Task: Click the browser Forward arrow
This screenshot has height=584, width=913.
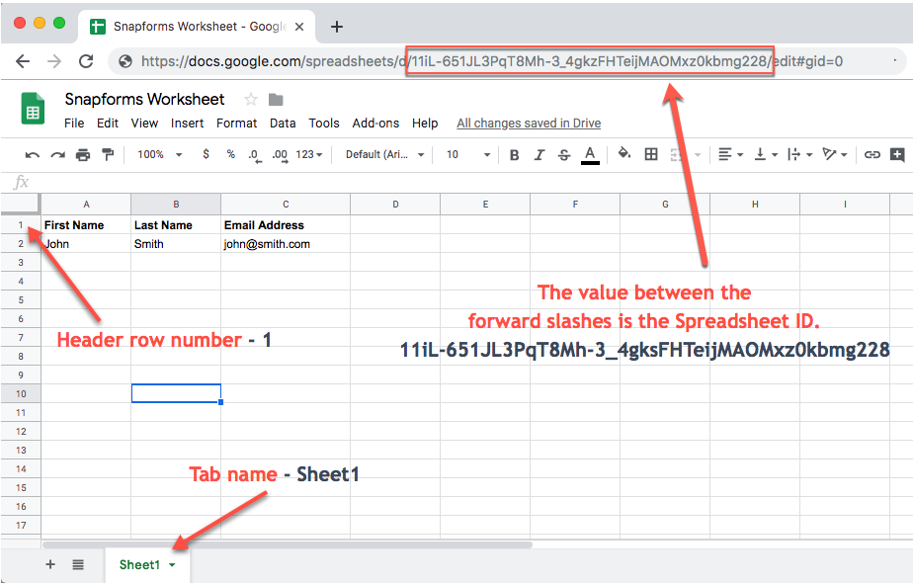Action: pos(54,61)
